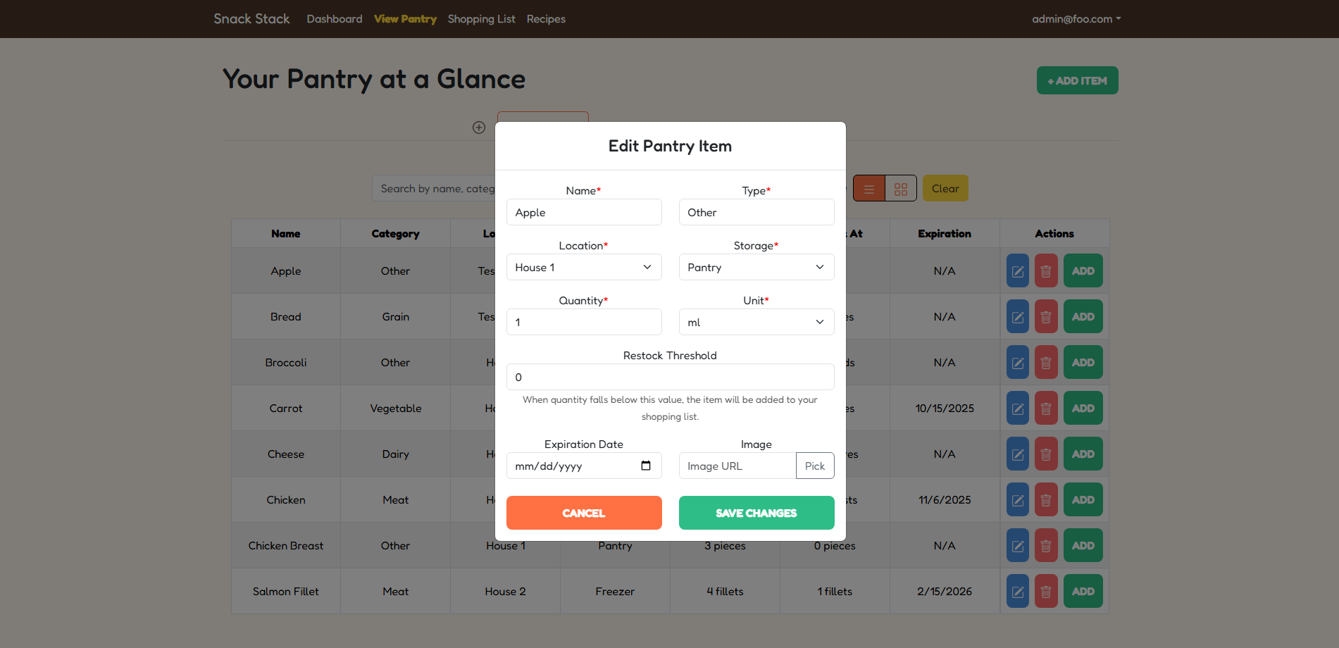Expand the Storage dropdown showing Pantry

coord(756,268)
